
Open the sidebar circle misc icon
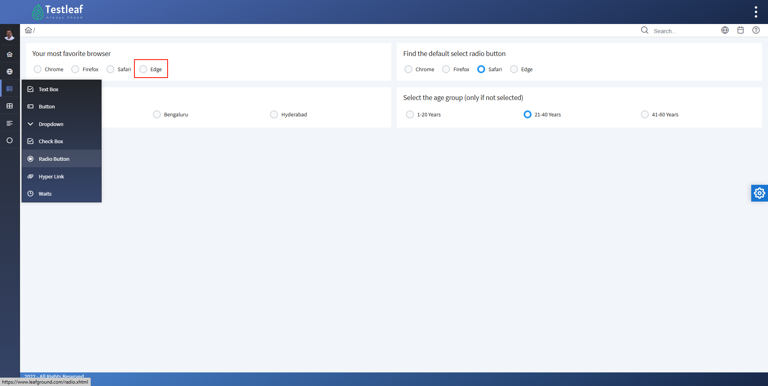point(10,140)
